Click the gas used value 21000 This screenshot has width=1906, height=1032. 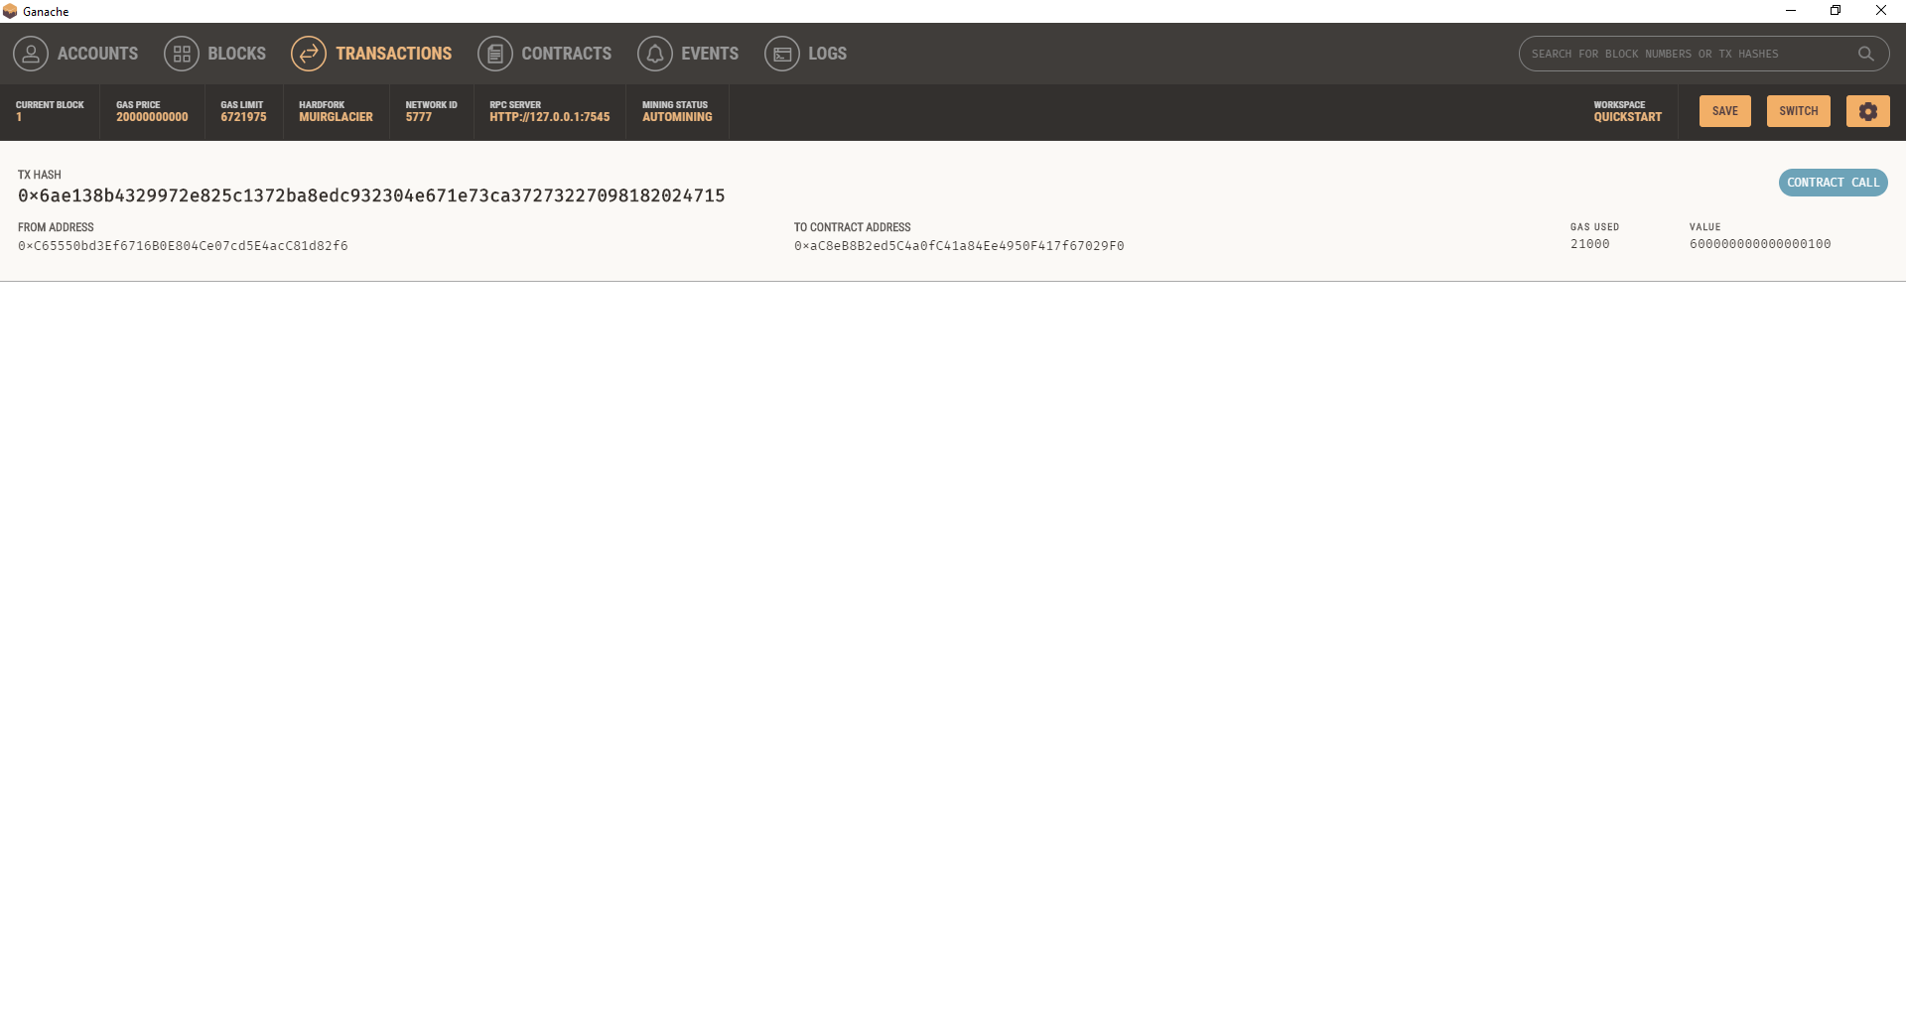(1590, 244)
